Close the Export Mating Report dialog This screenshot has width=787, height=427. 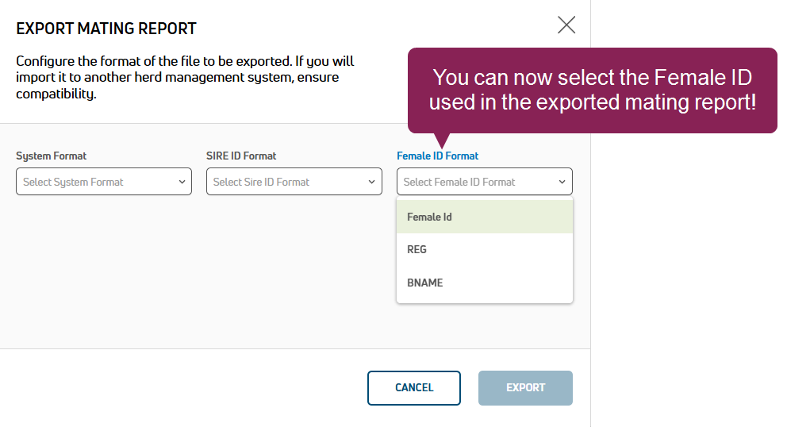(x=566, y=25)
